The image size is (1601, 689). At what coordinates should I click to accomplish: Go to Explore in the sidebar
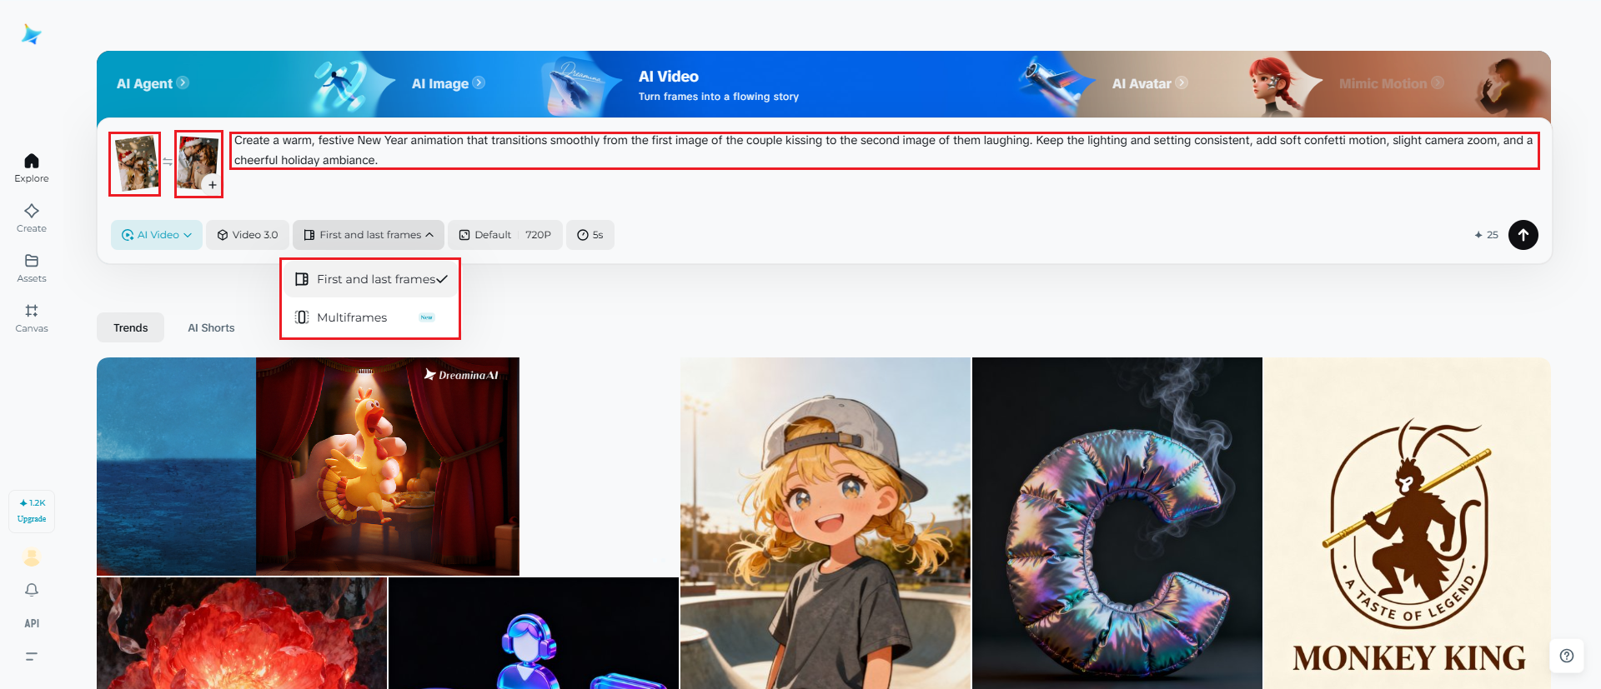coord(32,167)
